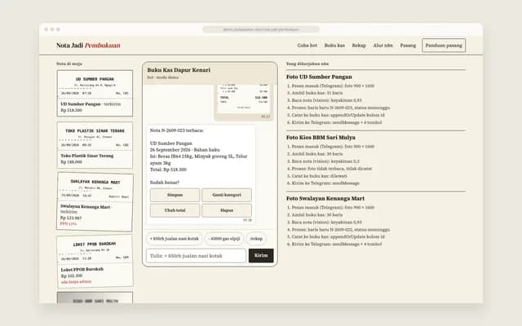Focus the Tulis message input field
The width and height of the screenshot is (522, 326).
(196, 256)
